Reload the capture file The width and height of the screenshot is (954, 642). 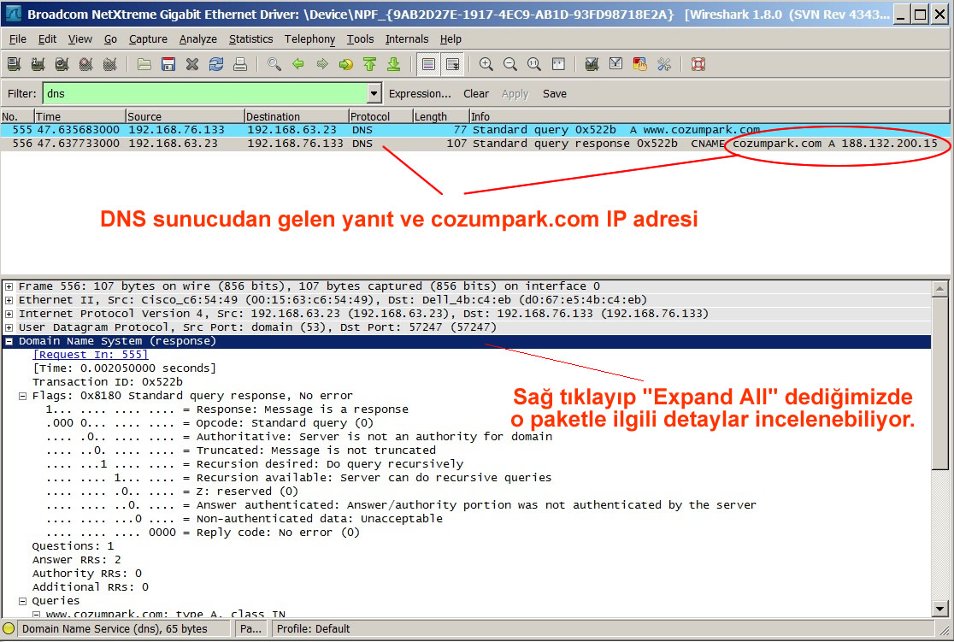coord(216,64)
